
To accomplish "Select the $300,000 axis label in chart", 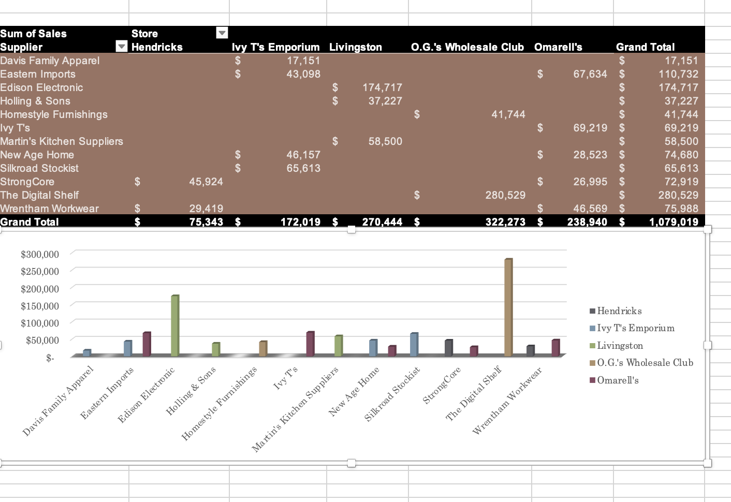I will coord(40,254).
